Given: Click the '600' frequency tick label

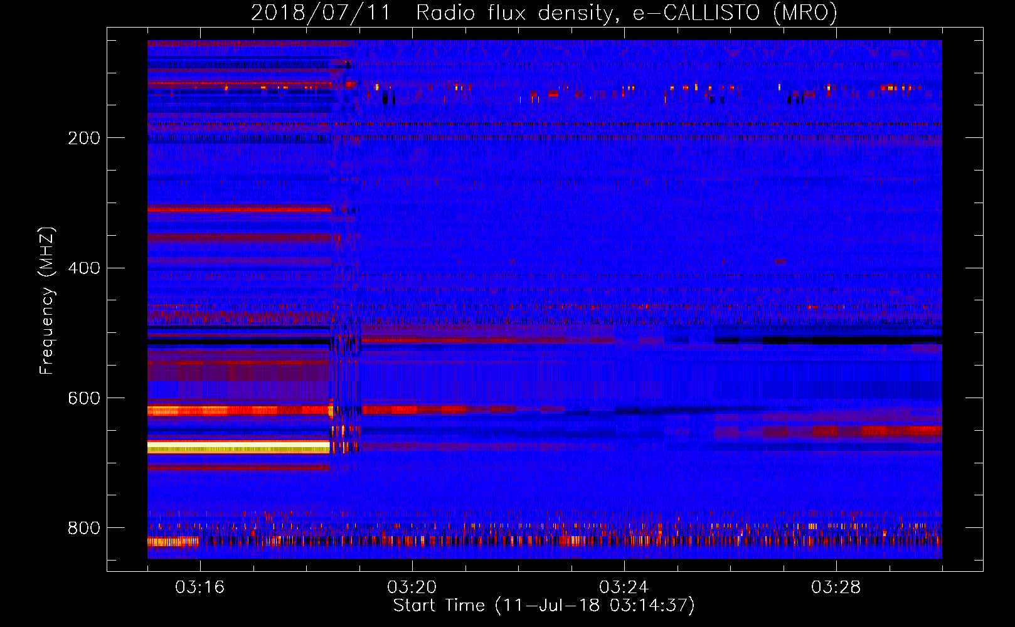Looking at the screenshot, I should point(84,399).
